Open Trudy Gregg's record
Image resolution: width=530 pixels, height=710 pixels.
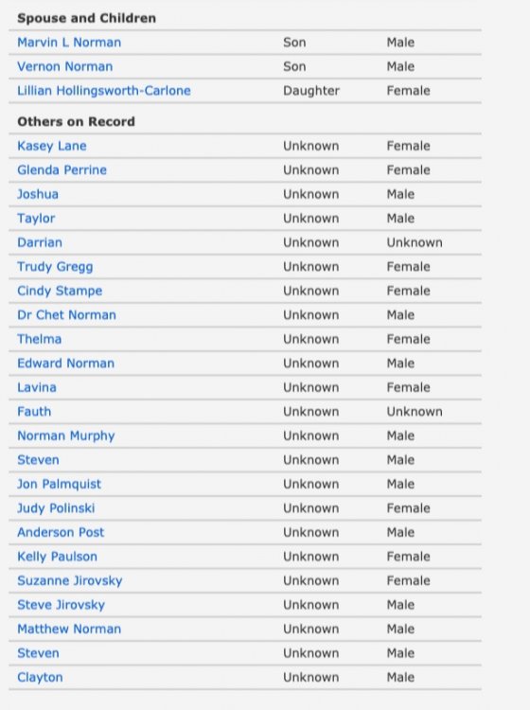(55, 267)
